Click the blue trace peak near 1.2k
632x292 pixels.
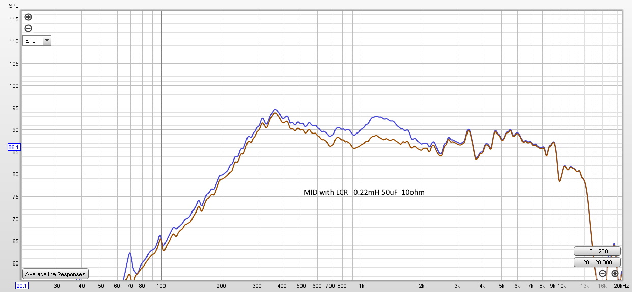point(377,117)
